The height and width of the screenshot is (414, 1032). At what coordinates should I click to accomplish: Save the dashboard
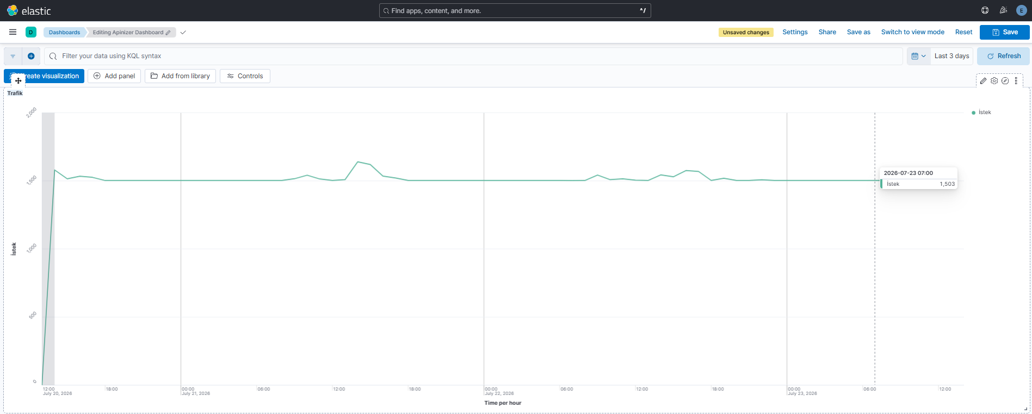tap(1004, 32)
